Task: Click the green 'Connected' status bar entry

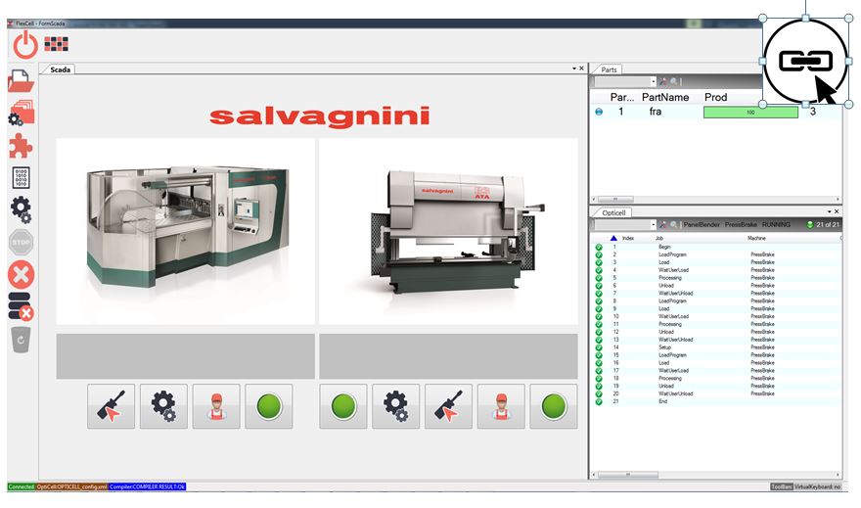Action: coord(22,486)
